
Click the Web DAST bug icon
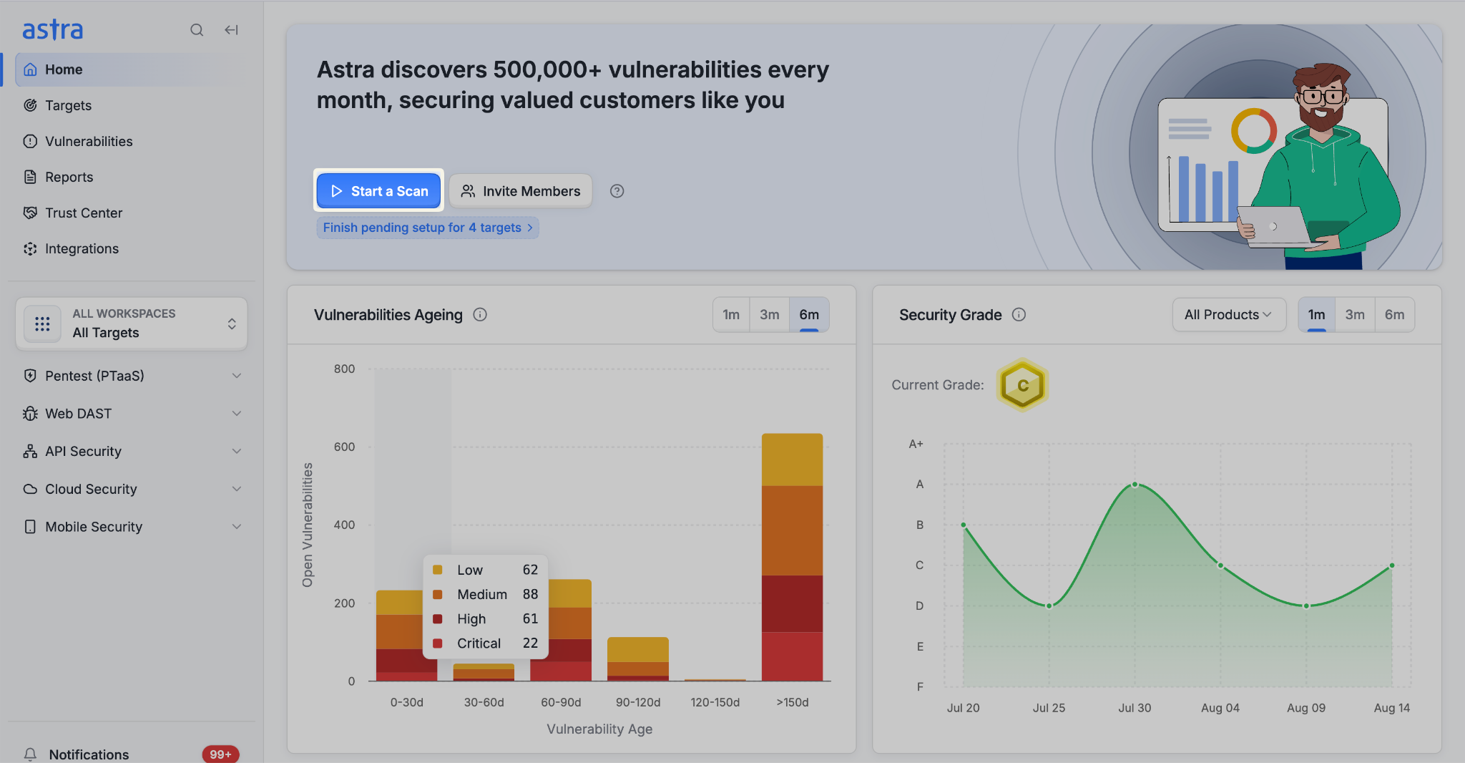[30, 414]
